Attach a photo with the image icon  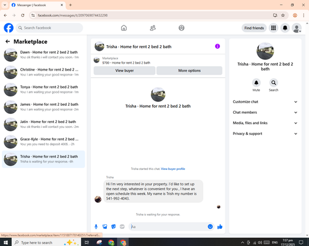tap(105, 227)
